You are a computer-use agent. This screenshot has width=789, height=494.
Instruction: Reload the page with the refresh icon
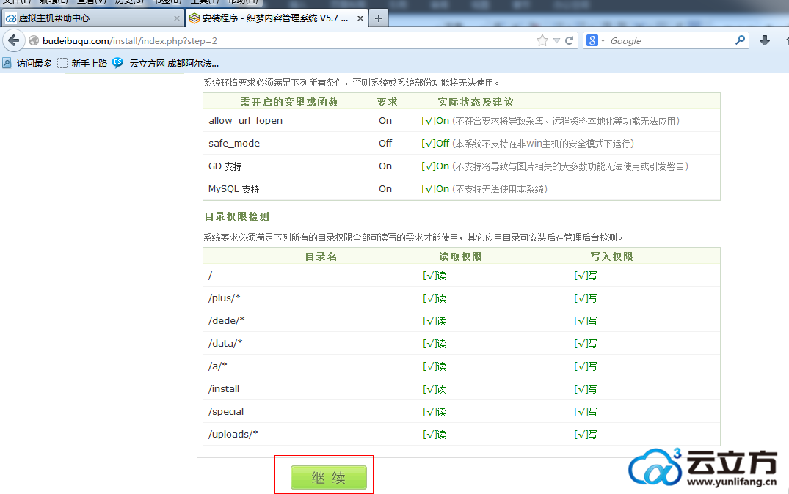[x=569, y=41]
